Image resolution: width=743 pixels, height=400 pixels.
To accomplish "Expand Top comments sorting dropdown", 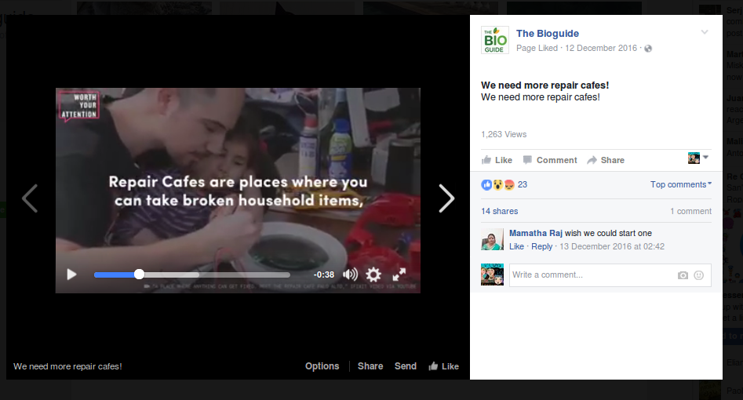I will (681, 184).
